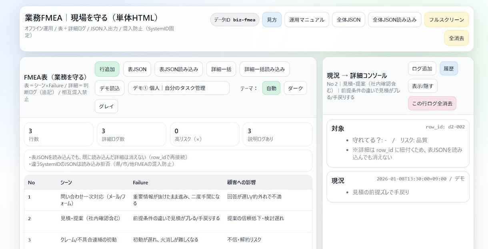Viewport: 488px width, 249px height.
Task: Click the 対象 card heading
Action: [338, 128]
